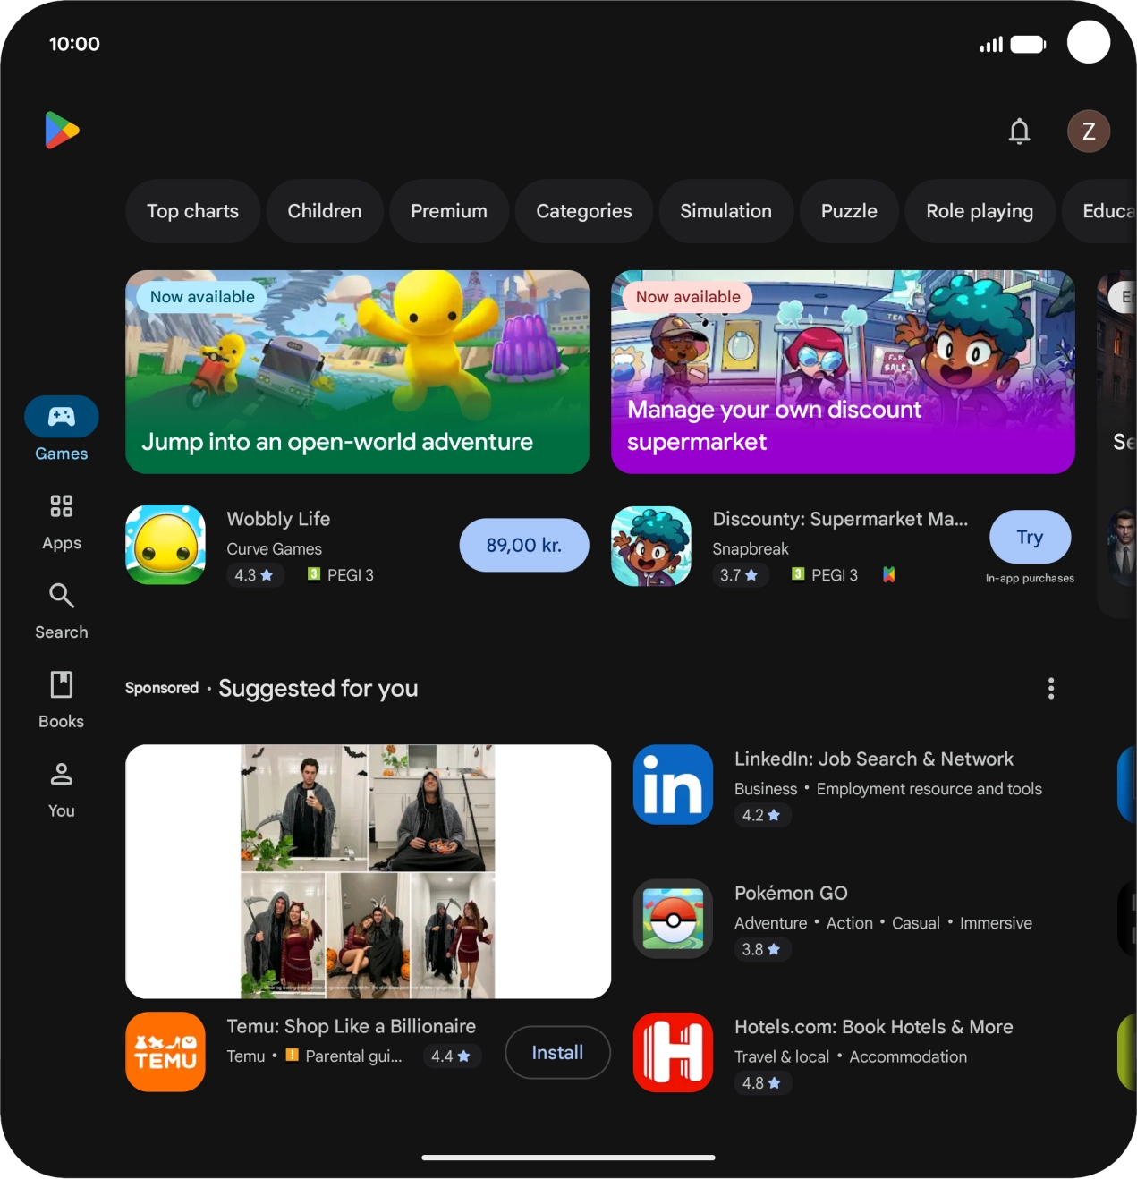Tap the Pokémon GO app icon

point(673,919)
